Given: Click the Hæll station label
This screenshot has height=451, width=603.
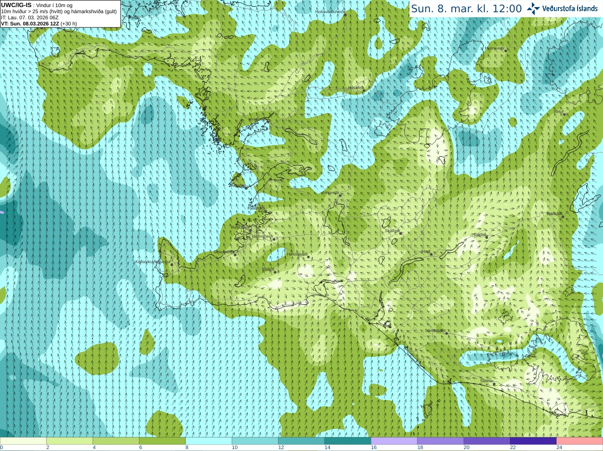Looking at the screenshot, I should [x=426, y=251].
